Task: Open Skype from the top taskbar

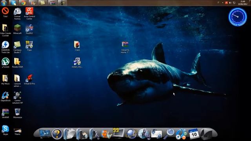Action: pos(13,3)
